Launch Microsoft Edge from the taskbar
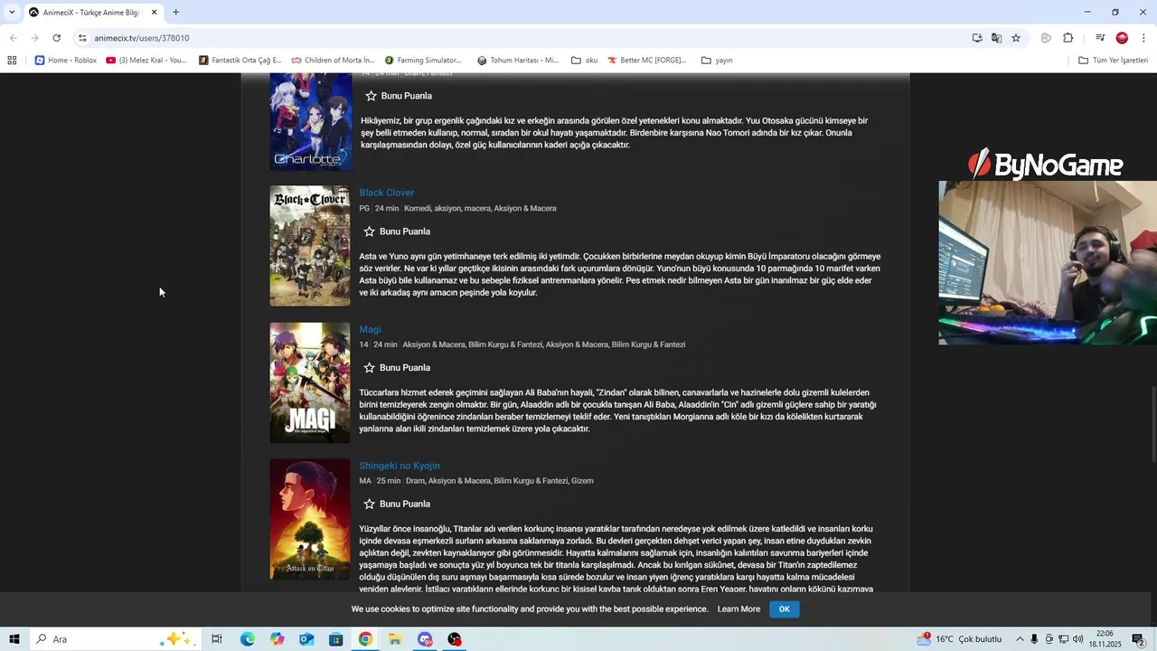 point(247,639)
